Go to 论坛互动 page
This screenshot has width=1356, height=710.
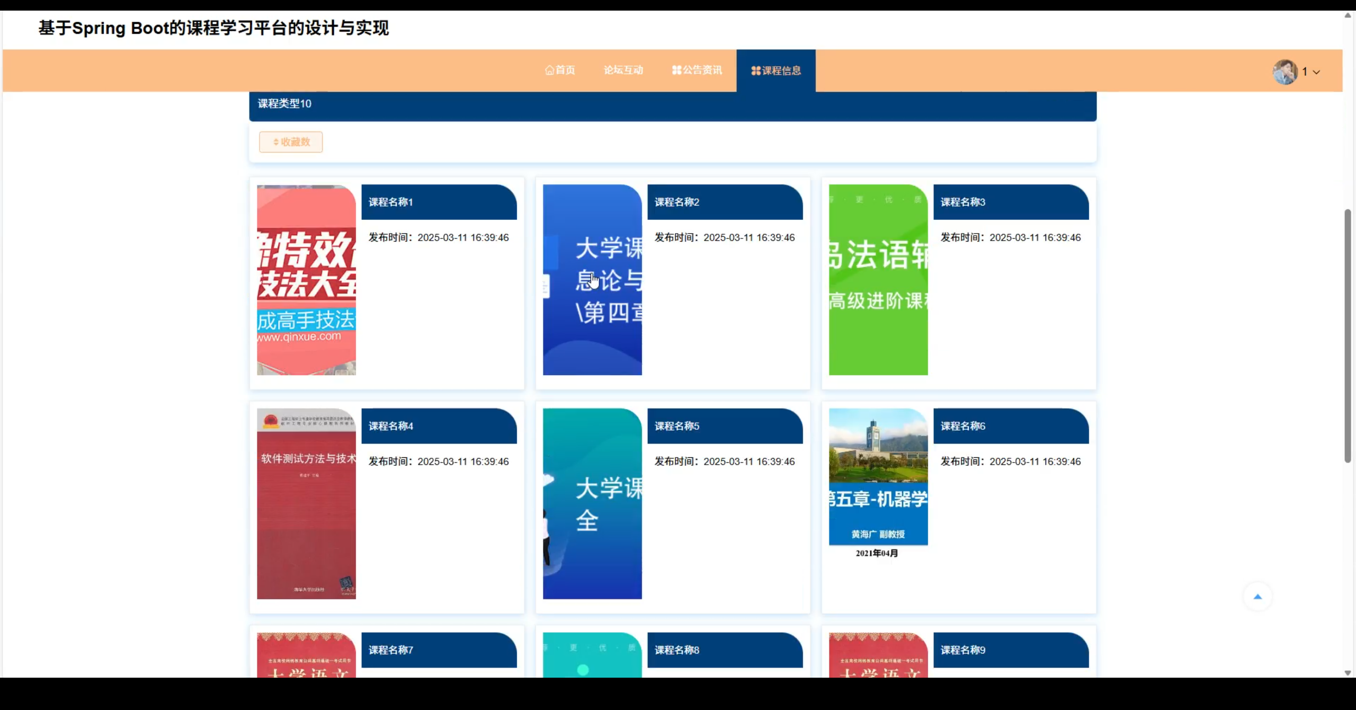[x=623, y=70]
